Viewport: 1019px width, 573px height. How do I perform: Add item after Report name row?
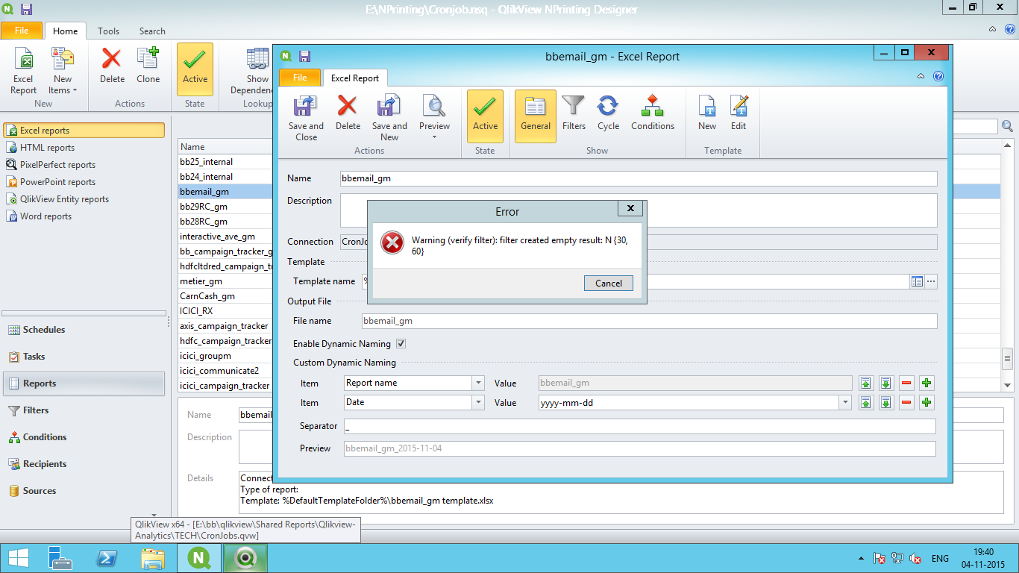coord(926,383)
